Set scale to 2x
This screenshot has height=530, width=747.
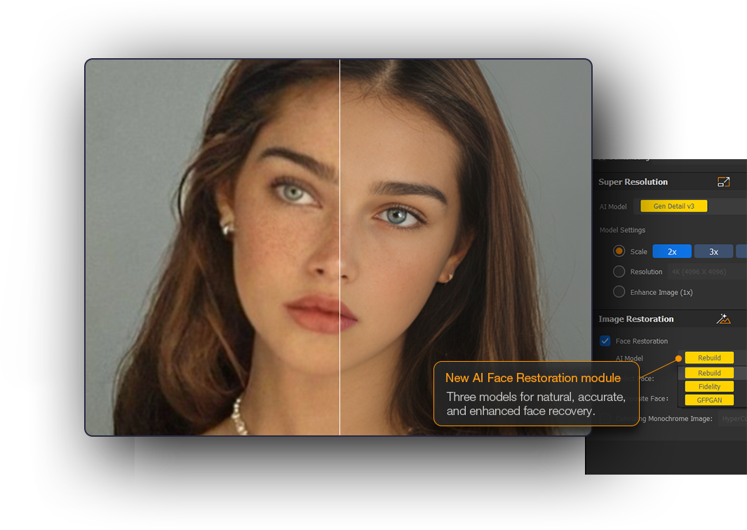point(671,252)
